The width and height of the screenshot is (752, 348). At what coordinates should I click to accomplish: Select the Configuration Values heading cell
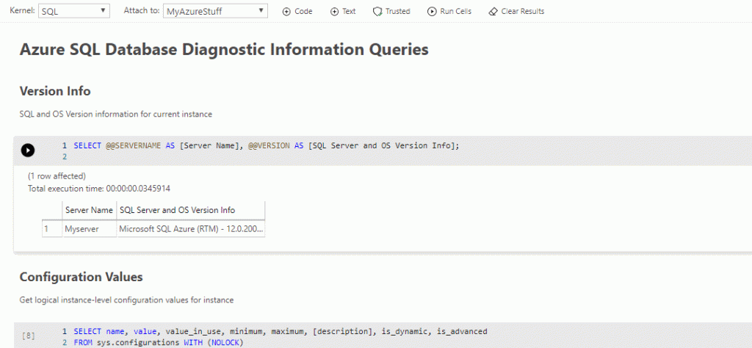(x=81, y=277)
